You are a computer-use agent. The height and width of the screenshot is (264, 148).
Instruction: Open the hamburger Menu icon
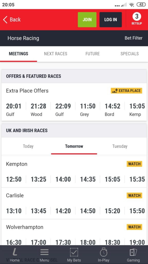(44, 253)
